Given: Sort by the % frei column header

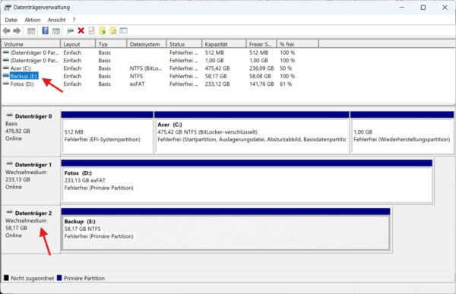Looking at the screenshot, I should click(x=297, y=44).
